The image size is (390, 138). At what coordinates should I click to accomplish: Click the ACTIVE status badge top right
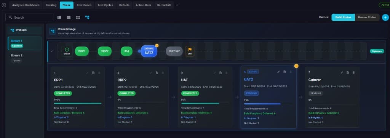point(384,5)
